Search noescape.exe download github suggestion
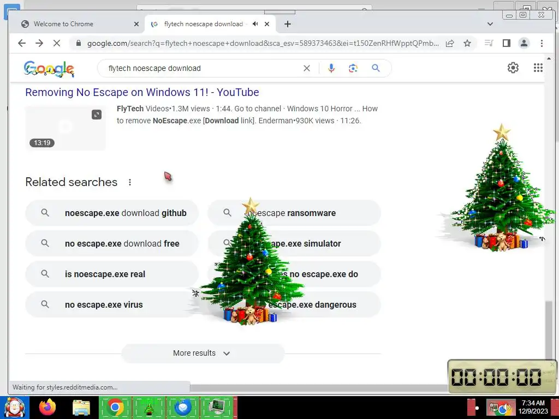This screenshot has width=559, height=419. [x=111, y=213]
